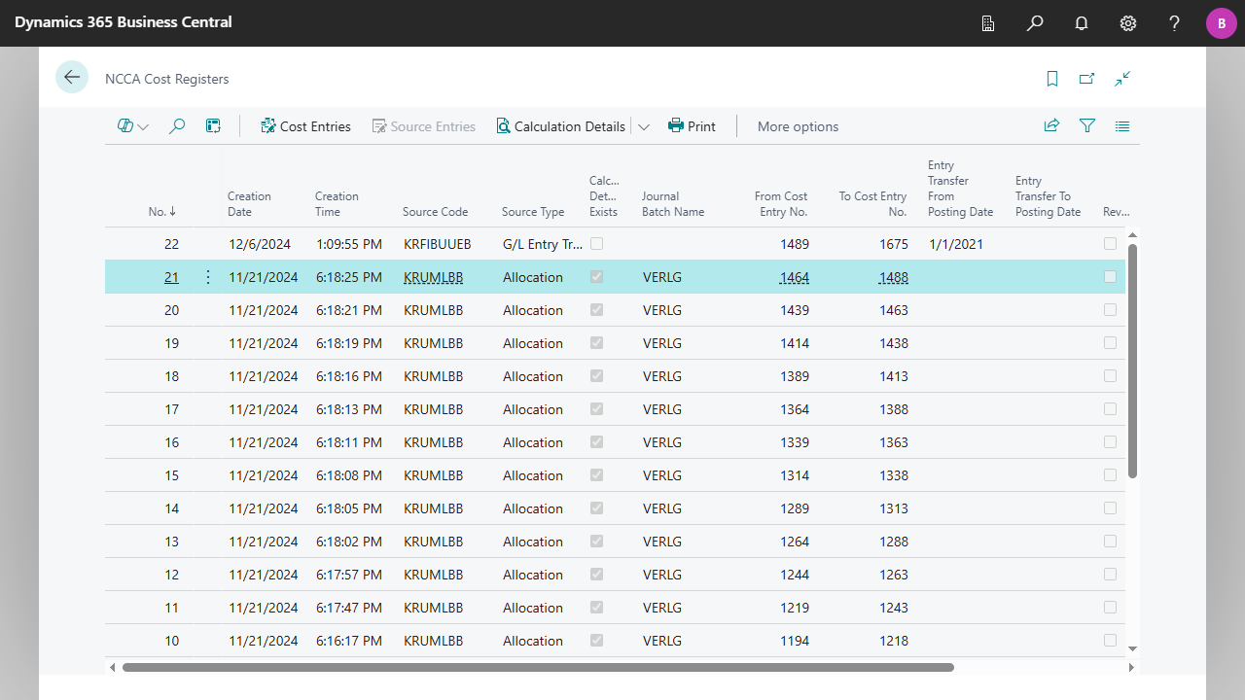Click the back arrow button
The image size is (1245, 700).
pos(72,77)
